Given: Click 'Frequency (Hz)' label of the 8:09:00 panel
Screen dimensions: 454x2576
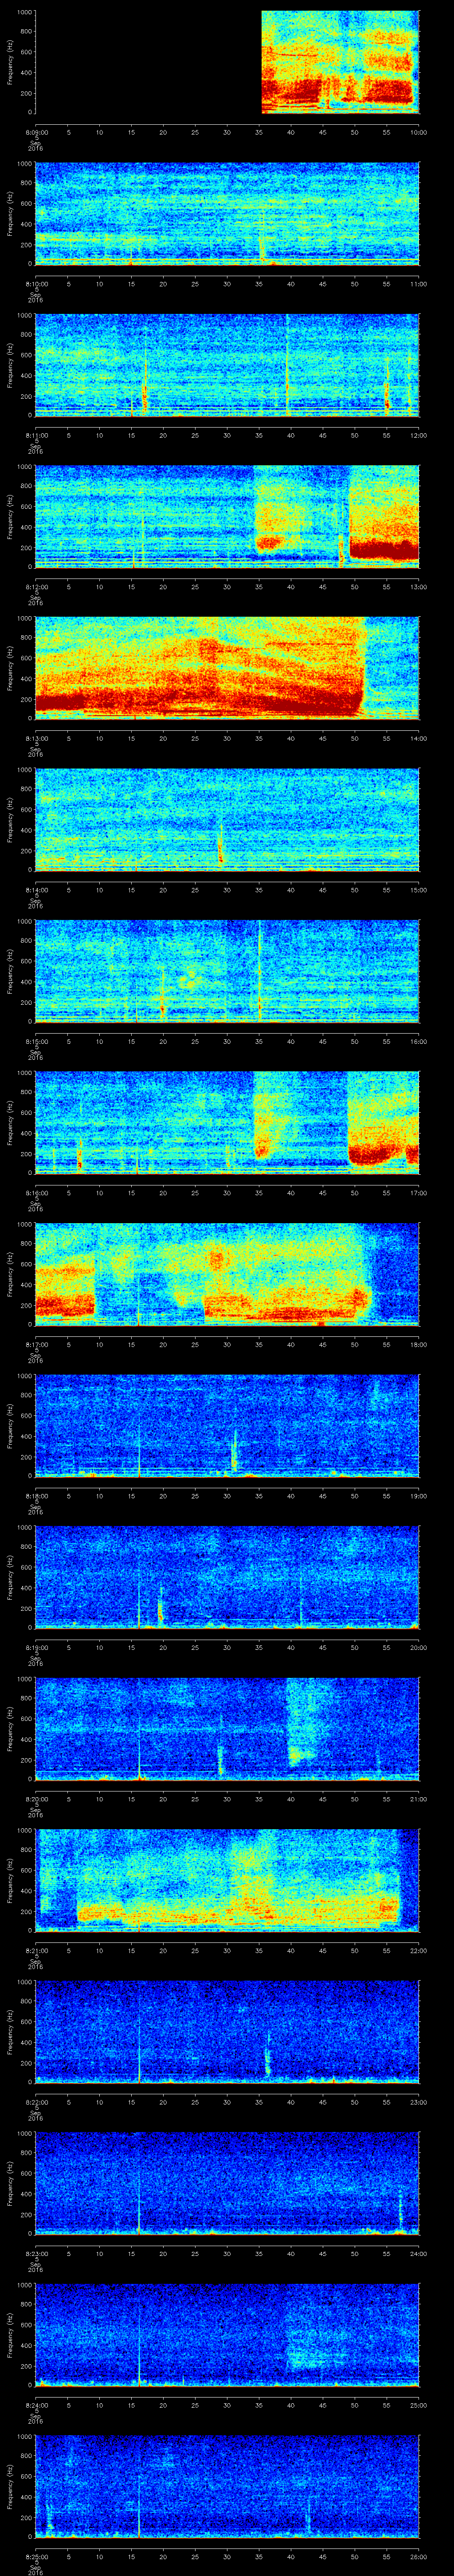Looking at the screenshot, I should point(10,62).
